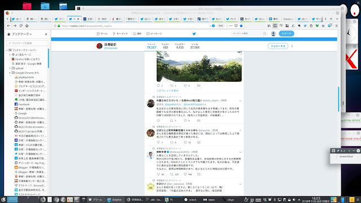The image size is (361, 203).
Task: Go back using Firefox back arrow
Action: coord(9,26)
